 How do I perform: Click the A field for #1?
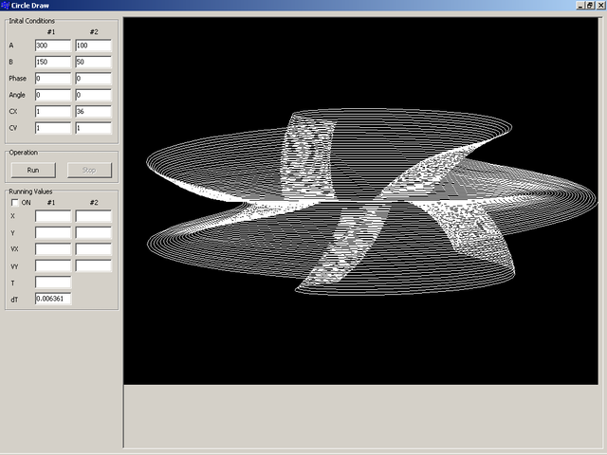[53, 45]
